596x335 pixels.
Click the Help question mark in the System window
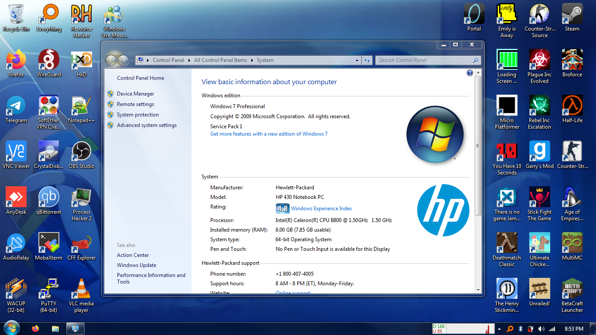pos(469,73)
